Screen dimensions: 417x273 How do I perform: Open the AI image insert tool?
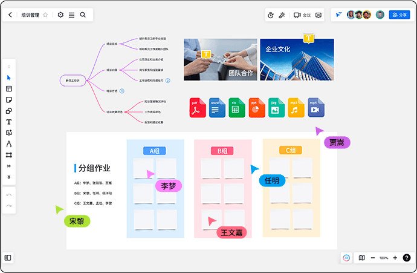(9, 133)
